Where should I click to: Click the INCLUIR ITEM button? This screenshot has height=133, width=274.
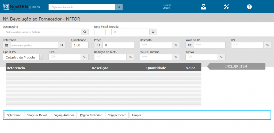pyautogui.click(x=236, y=66)
